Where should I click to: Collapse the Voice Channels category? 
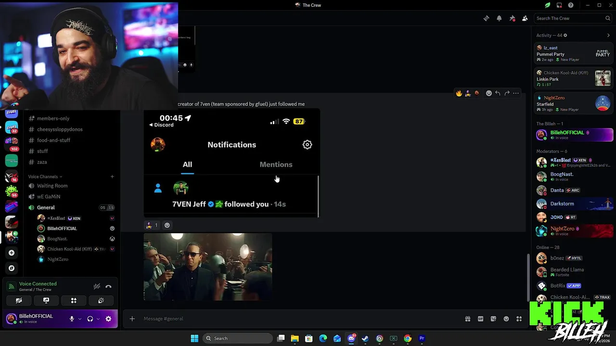tap(45, 176)
